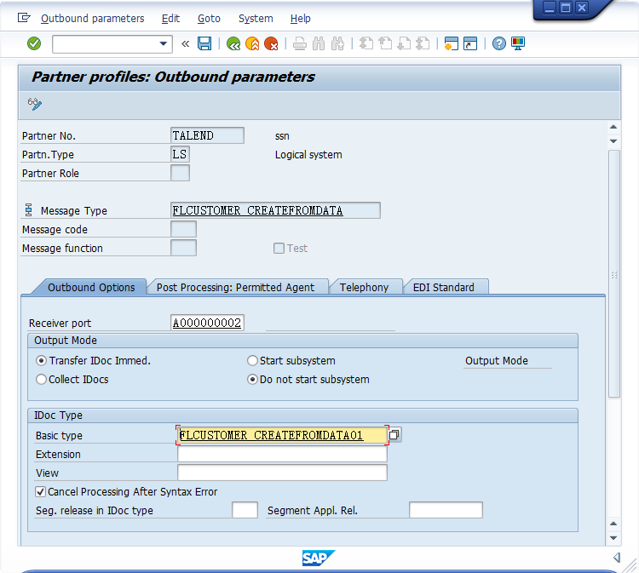The width and height of the screenshot is (639, 573).
Task: Click the yellow Exit arrow icon
Action: 252,43
